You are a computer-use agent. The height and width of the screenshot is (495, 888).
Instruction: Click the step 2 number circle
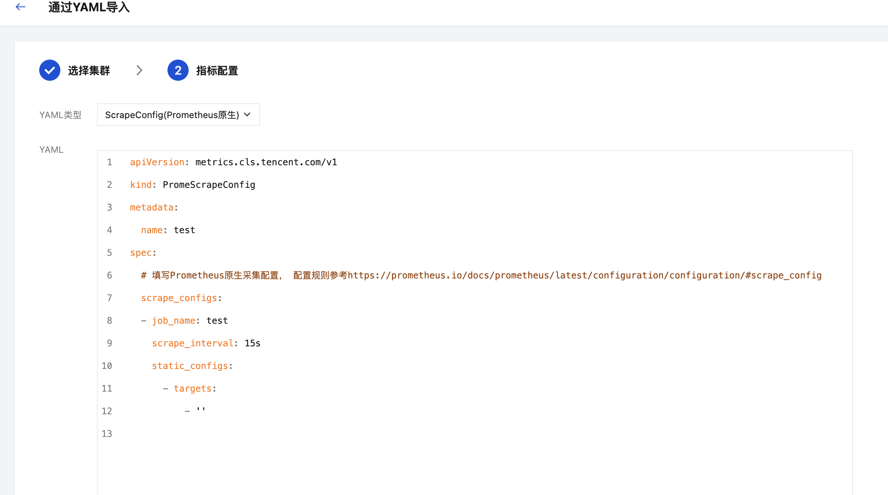[178, 70]
